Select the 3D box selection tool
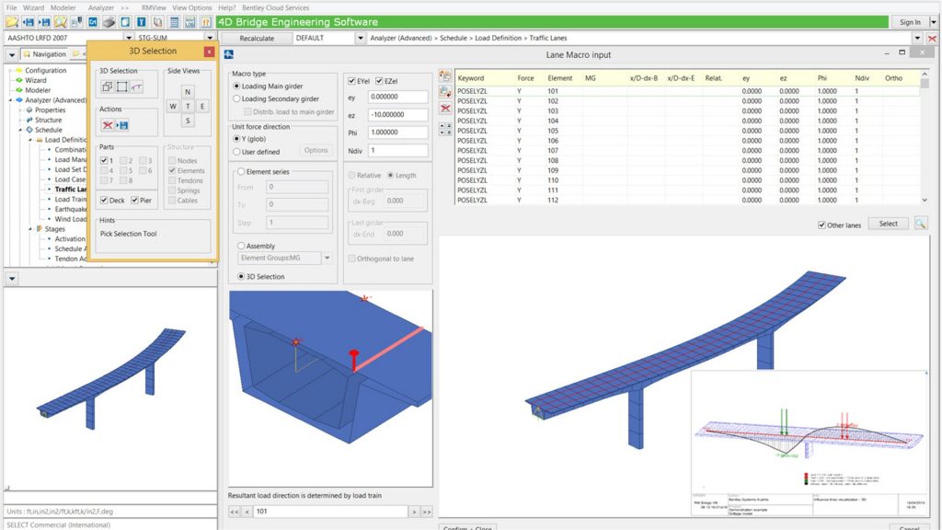 (107, 86)
